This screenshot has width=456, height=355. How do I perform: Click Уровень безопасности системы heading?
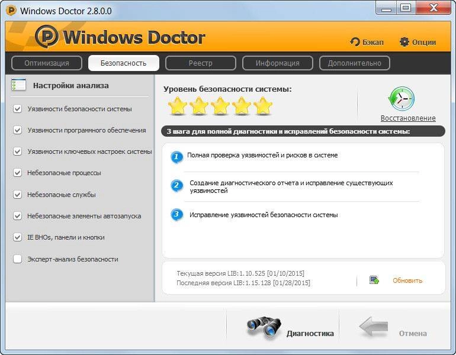227,89
